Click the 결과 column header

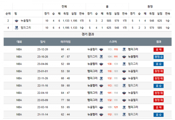pos(159,42)
